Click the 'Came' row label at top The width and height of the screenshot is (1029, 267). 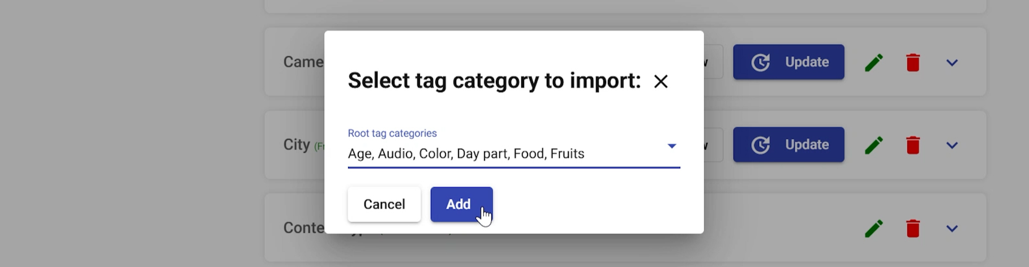pyautogui.click(x=303, y=62)
